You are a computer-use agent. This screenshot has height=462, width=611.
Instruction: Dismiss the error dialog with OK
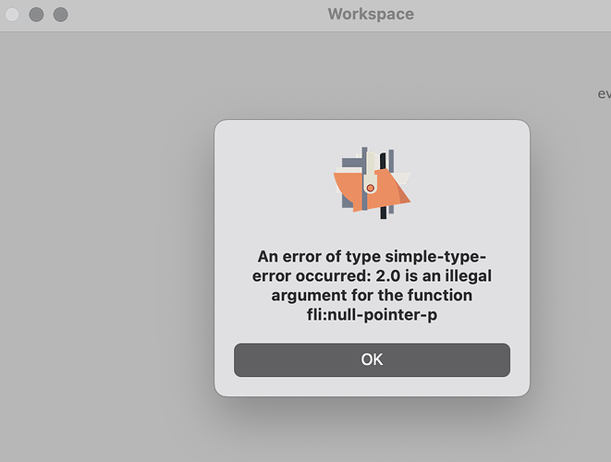tap(372, 359)
